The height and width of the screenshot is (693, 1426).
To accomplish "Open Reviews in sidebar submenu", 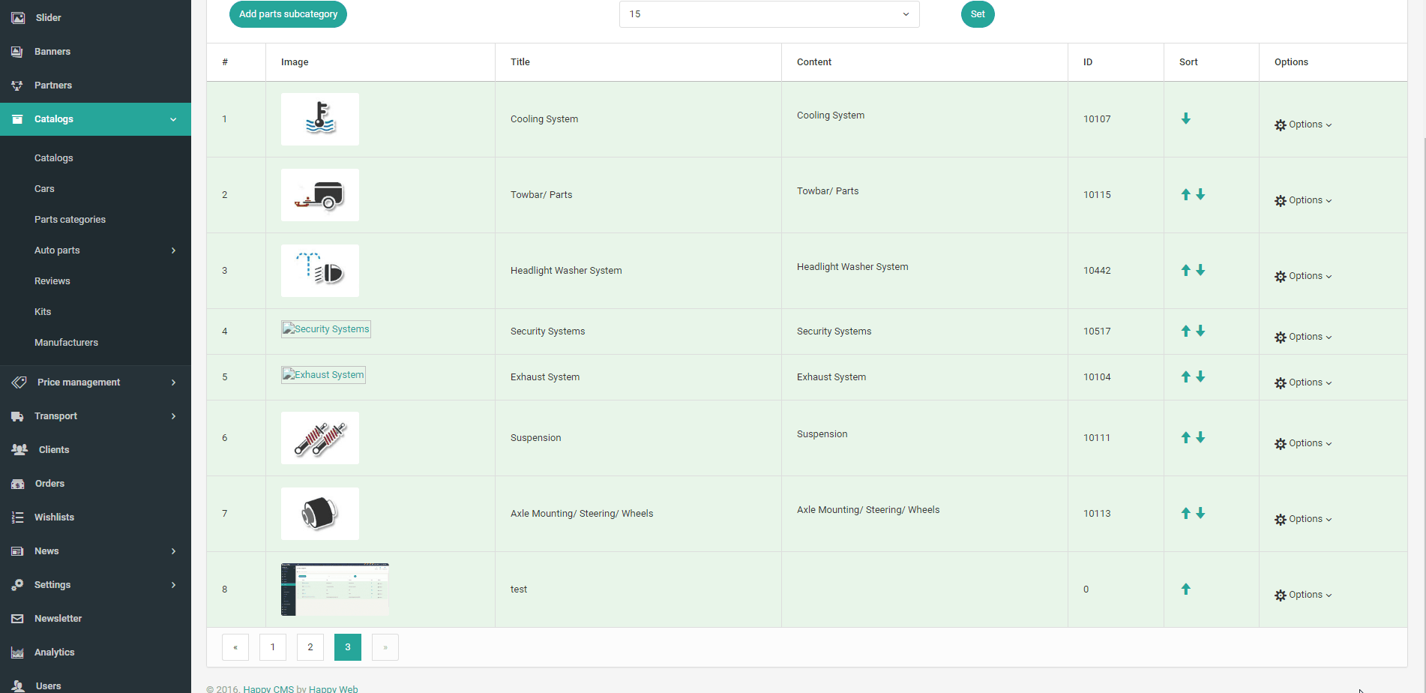I will [52, 281].
